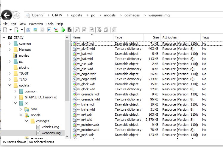
Task: Click the T text-frame toolbar icon
Action: pos(92,30)
